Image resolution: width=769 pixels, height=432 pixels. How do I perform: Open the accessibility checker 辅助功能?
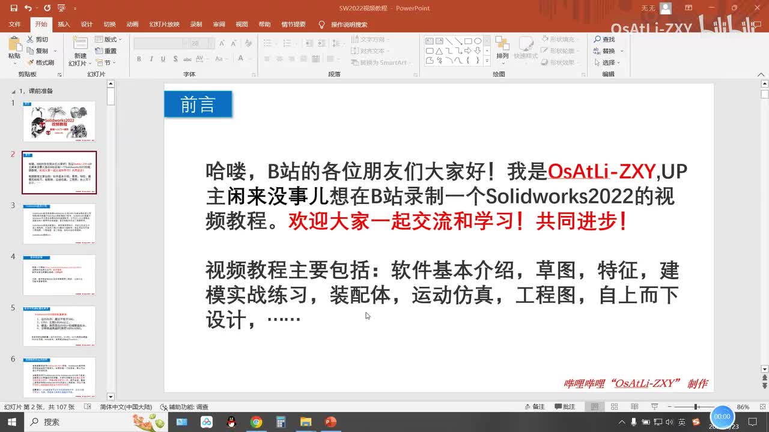tap(184, 407)
